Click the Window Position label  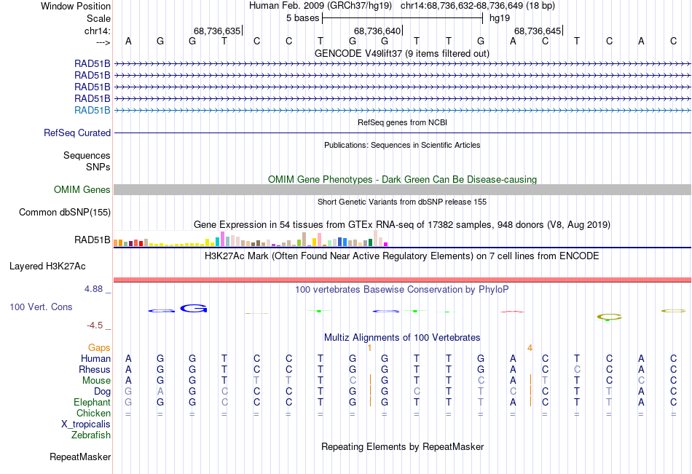(76, 6)
